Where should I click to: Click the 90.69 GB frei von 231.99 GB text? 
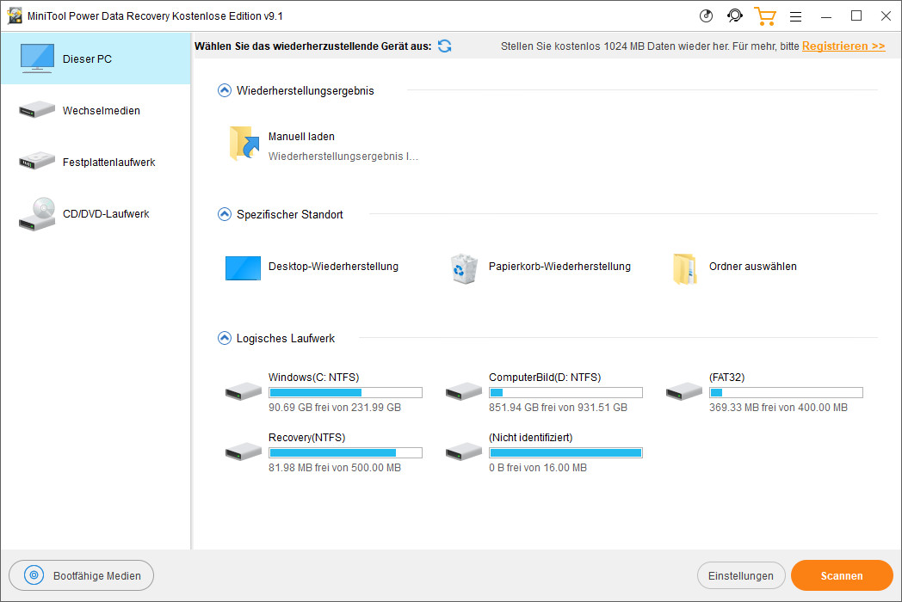[335, 407]
